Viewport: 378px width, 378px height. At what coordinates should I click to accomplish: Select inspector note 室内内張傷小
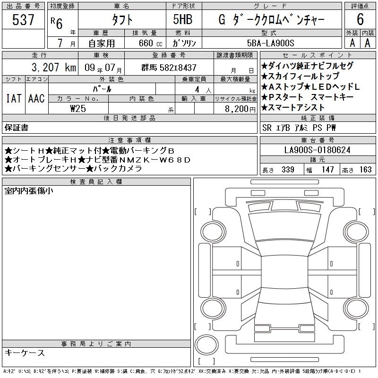coord(29,191)
